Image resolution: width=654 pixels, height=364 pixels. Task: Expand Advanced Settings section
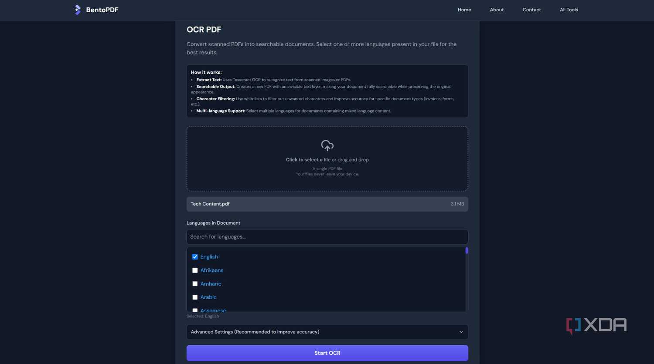tap(327, 332)
